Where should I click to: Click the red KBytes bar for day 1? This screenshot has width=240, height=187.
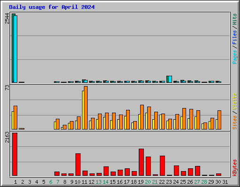coord(15,154)
